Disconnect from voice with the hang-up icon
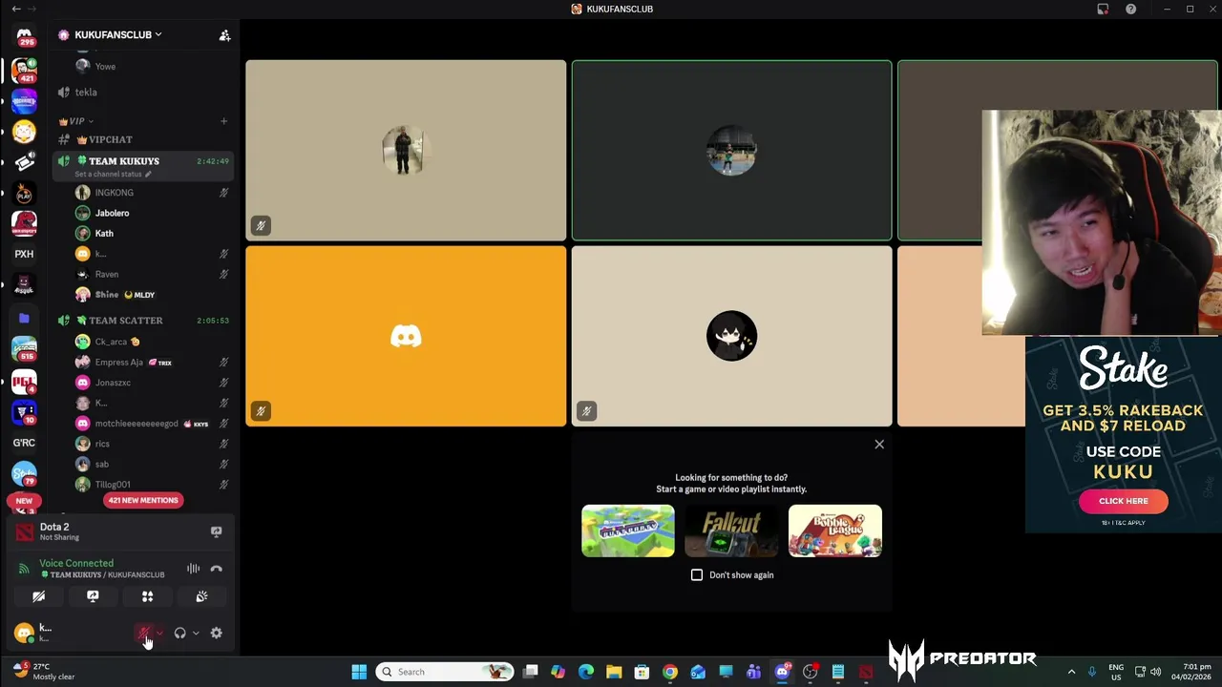The height and width of the screenshot is (687, 1222). point(217,569)
